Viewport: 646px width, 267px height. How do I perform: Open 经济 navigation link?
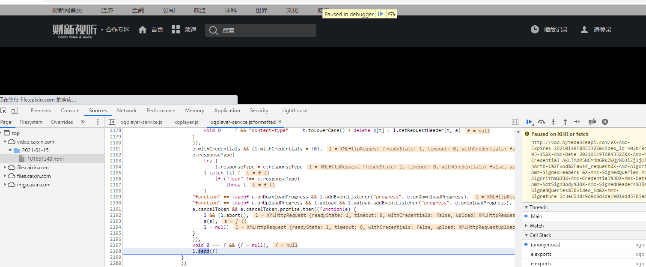107,10
